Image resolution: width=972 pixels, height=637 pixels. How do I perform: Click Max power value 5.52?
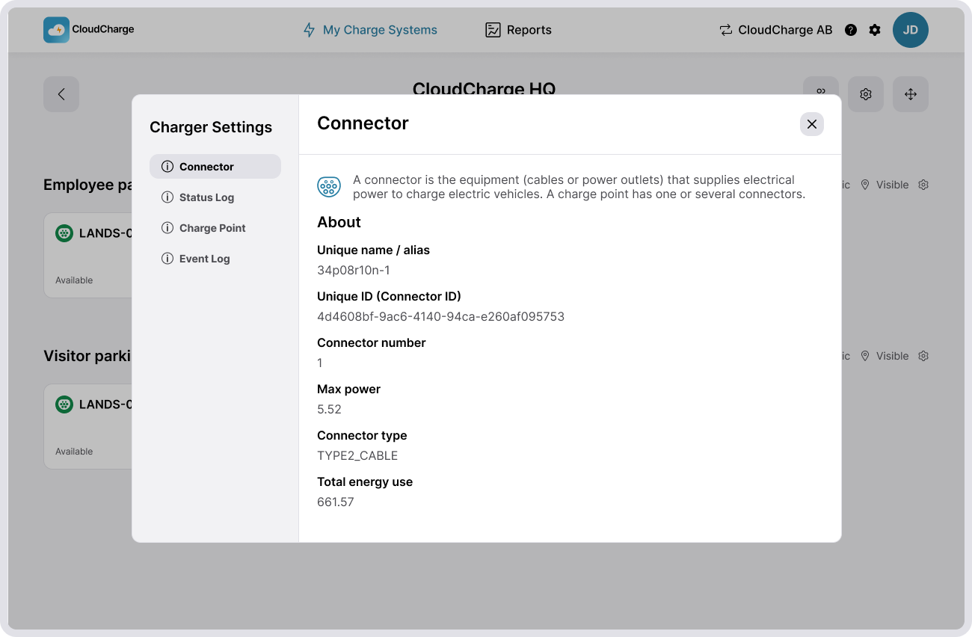coord(329,409)
